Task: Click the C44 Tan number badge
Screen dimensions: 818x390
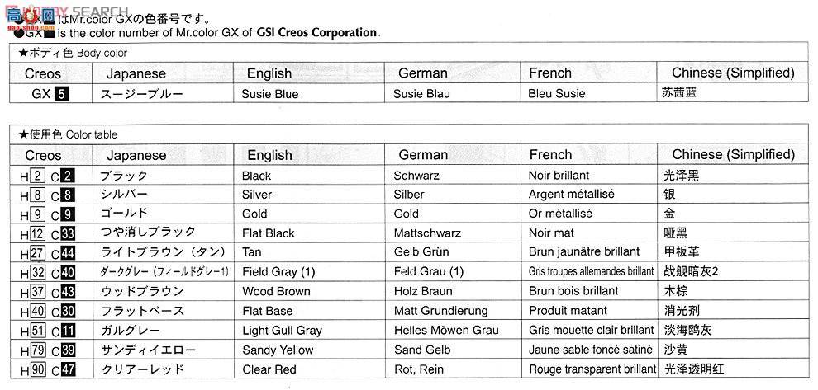Action: point(68,254)
